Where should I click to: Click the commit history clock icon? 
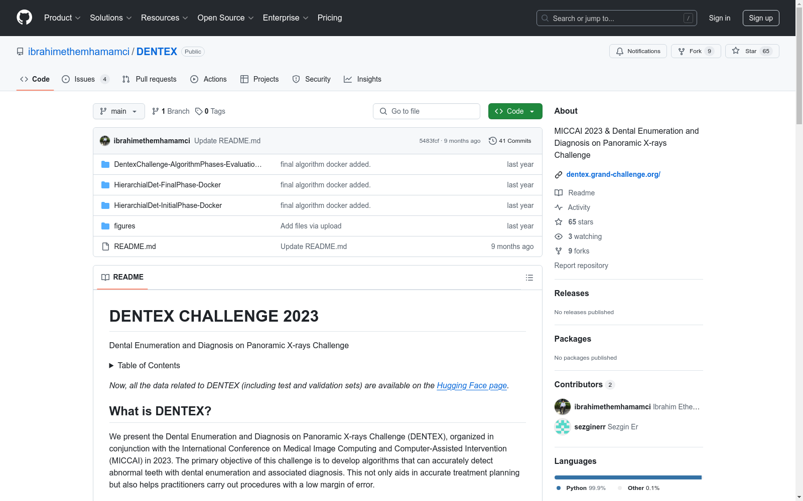click(493, 141)
